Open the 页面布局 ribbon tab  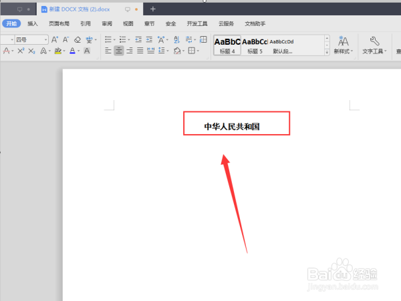pos(59,24)
